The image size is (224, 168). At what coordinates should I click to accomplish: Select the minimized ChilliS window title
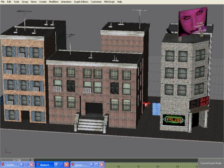pos(11,165)
